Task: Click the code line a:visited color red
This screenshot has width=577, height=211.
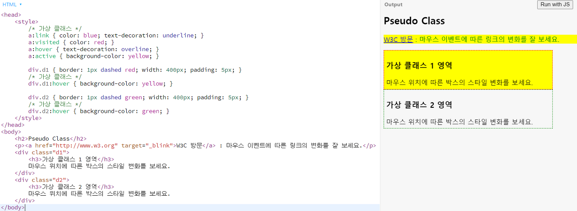Action: click(71, 42)
